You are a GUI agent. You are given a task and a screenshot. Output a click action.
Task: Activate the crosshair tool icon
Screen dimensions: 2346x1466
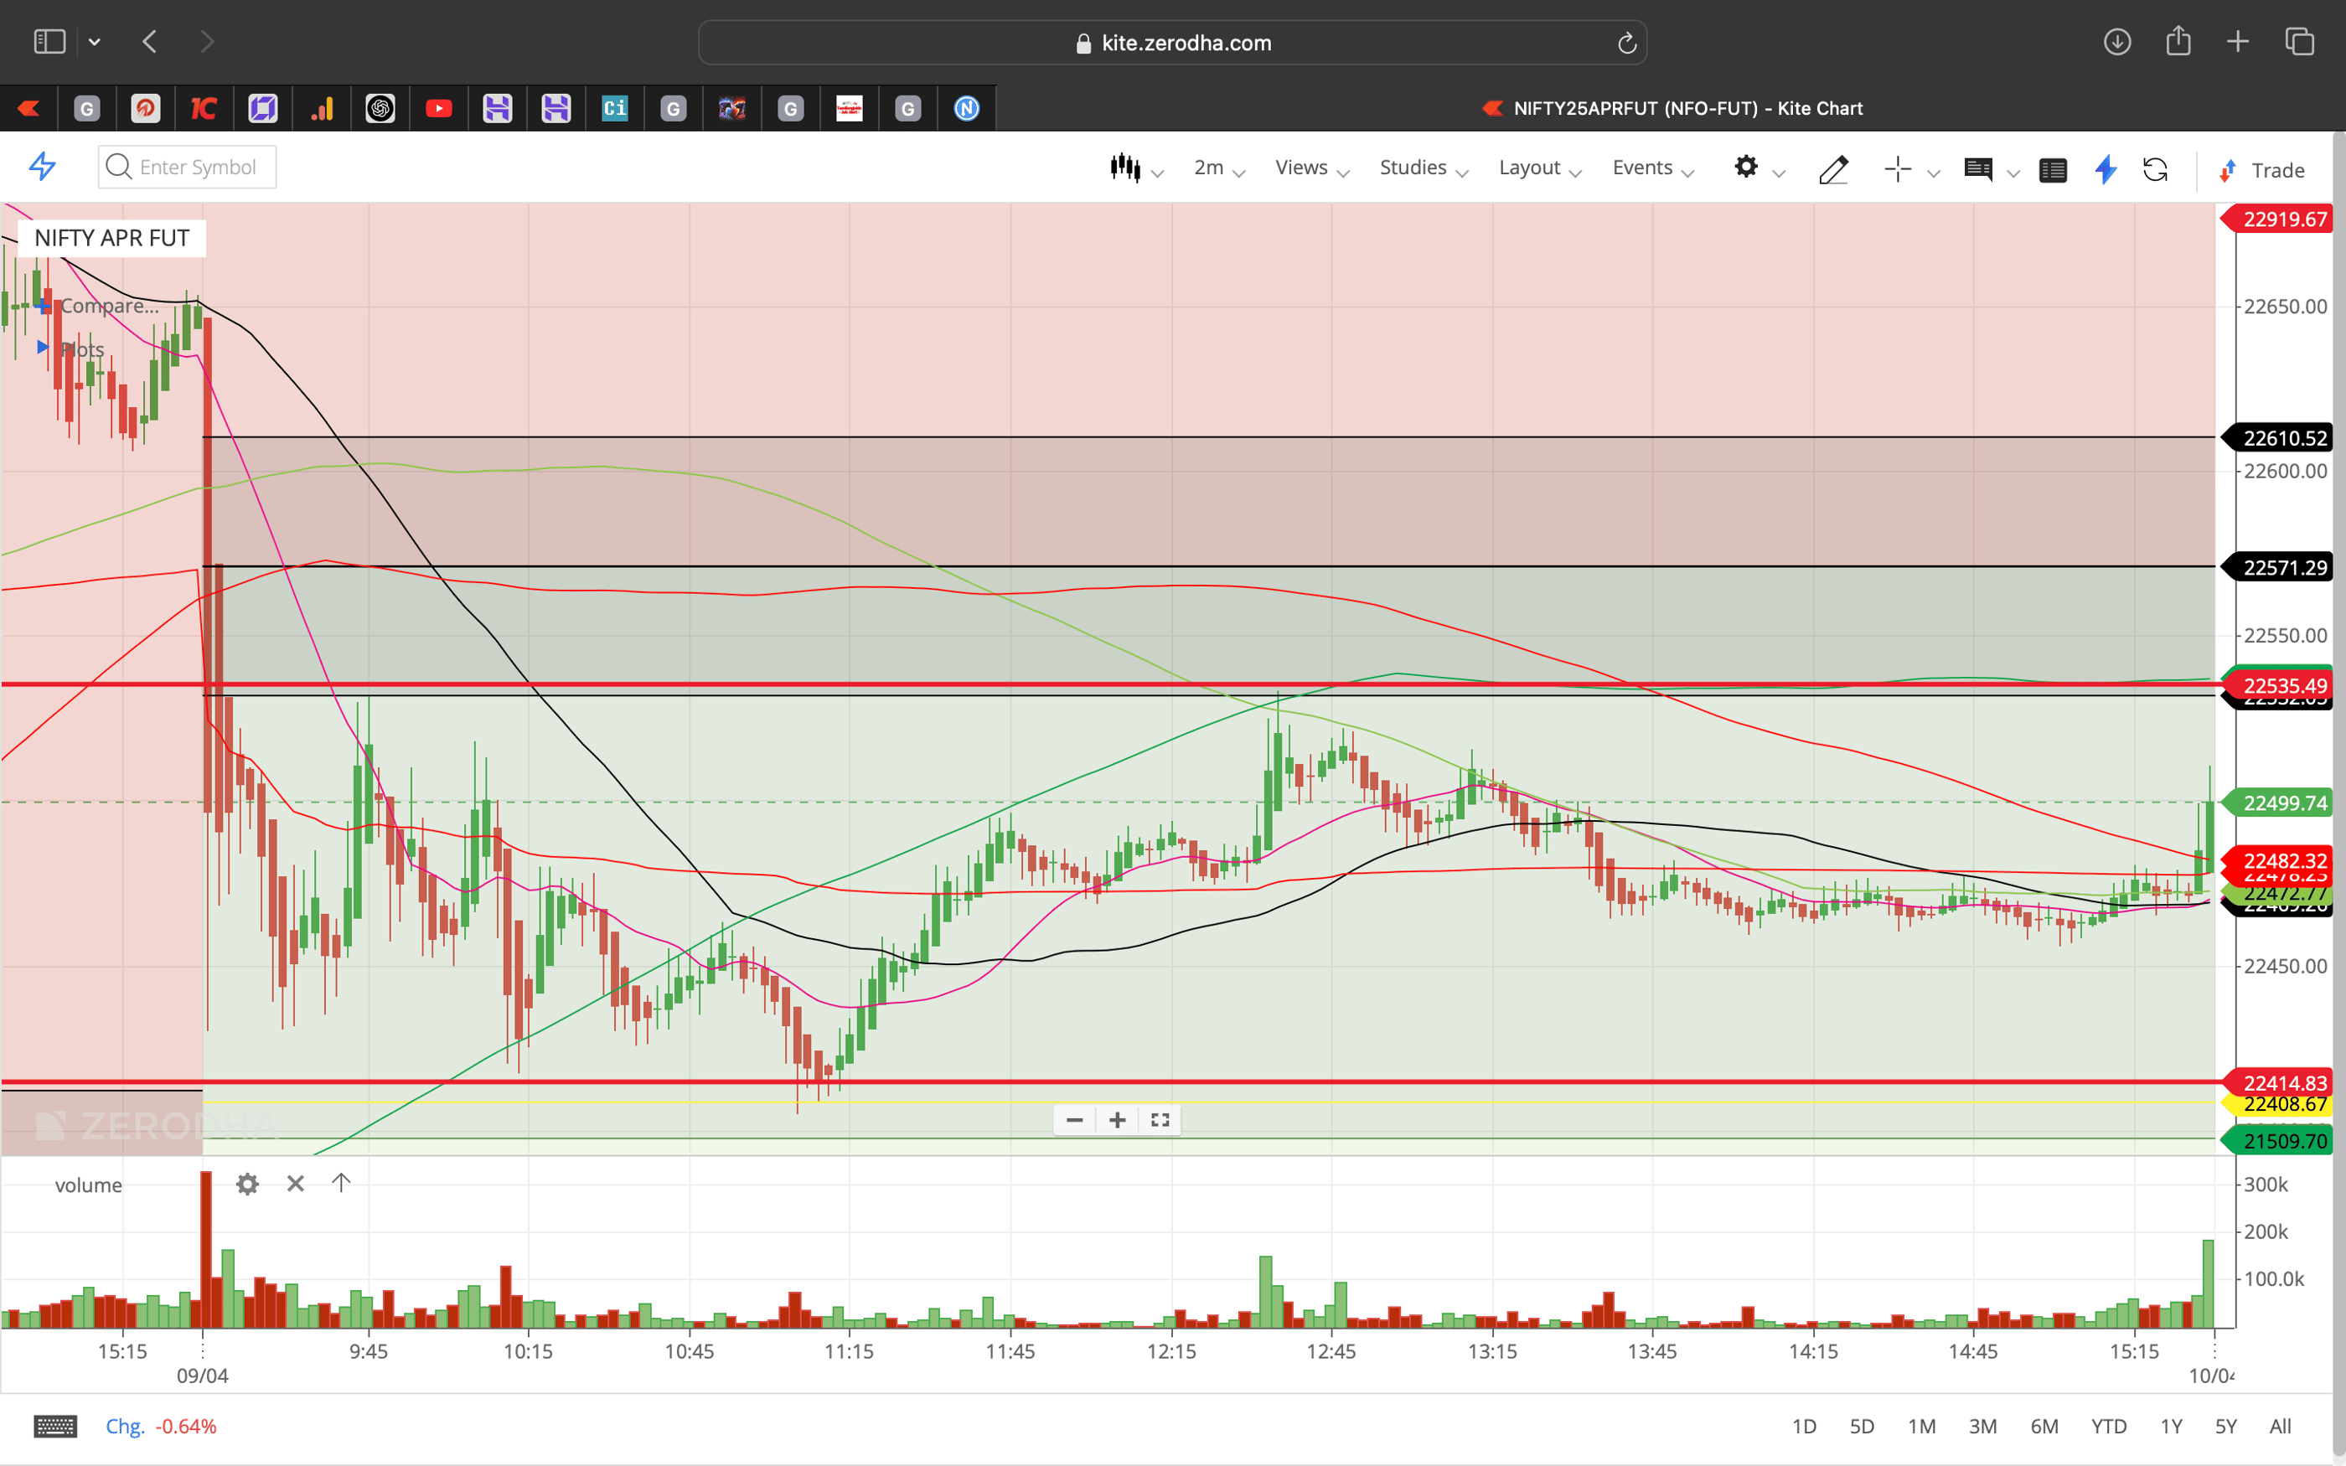[x=1897, y=168]
